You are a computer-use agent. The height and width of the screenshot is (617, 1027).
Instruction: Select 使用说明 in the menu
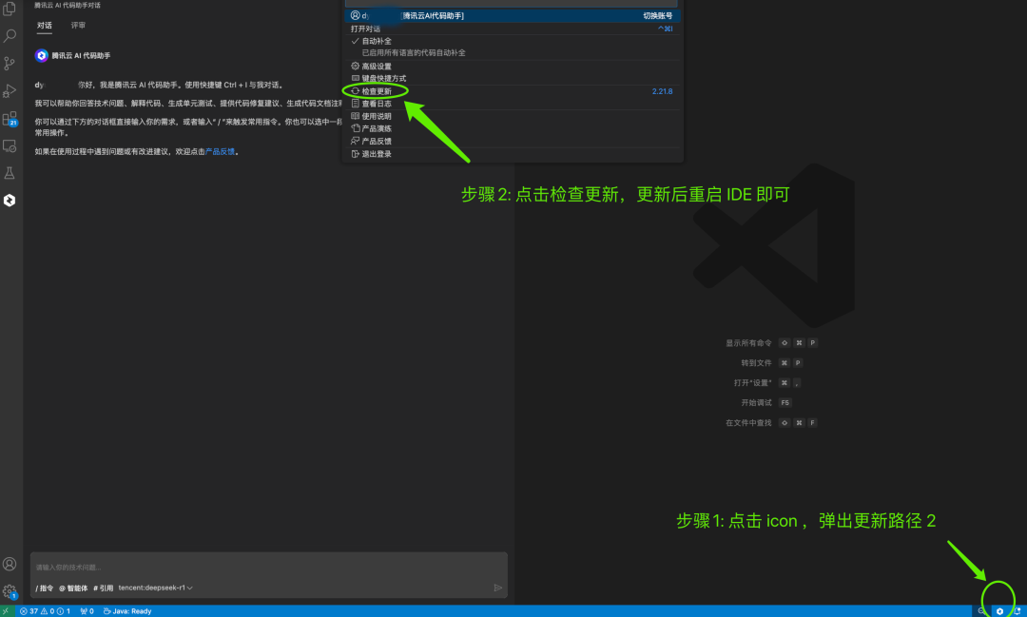coord(513,116)
